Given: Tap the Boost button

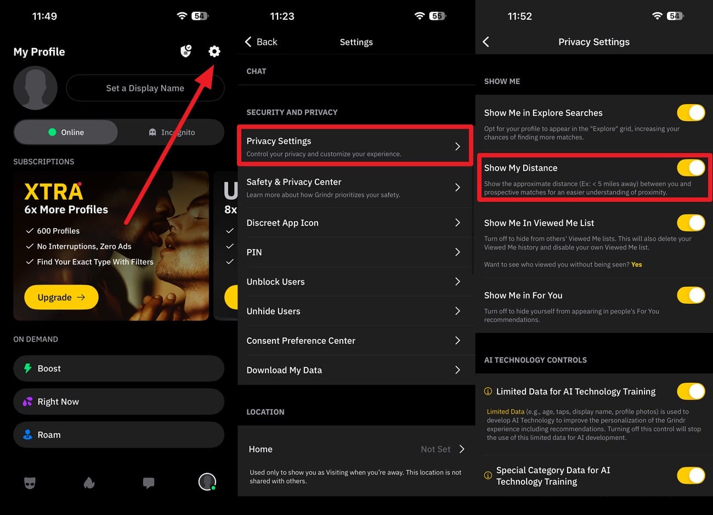Looking at the screenshot, I should 119,369.
